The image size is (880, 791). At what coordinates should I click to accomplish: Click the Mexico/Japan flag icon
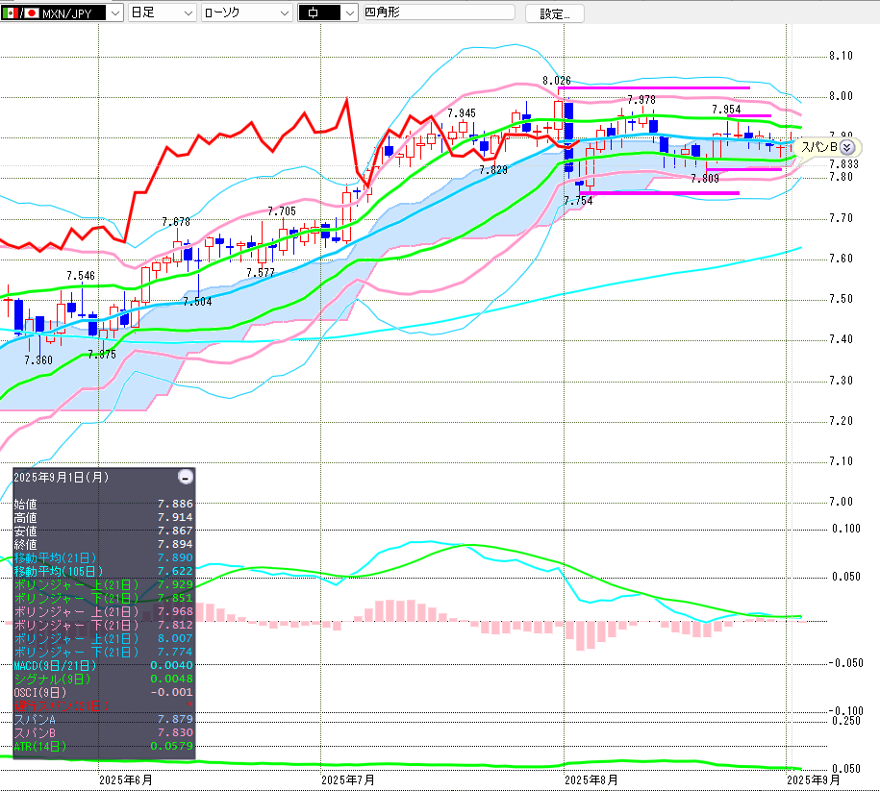[20, 12]
